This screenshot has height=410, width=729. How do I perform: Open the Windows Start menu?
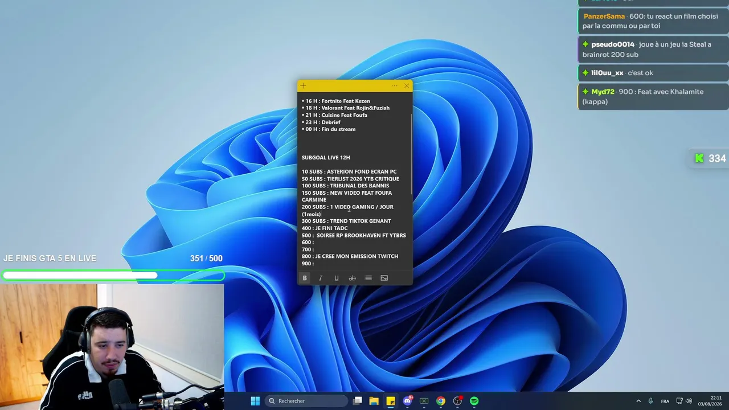[255, 401]
